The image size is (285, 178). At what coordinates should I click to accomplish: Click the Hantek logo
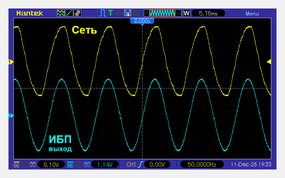pos(30,13)
